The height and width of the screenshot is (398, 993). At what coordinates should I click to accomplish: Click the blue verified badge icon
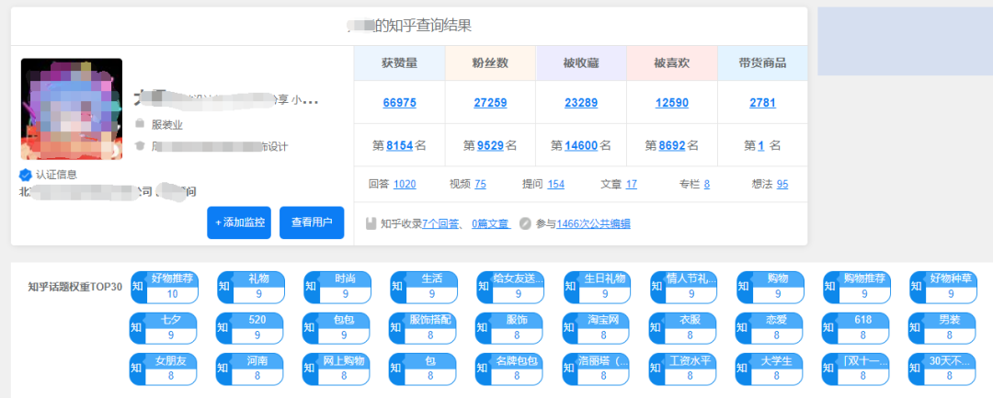tap(26, 175)
